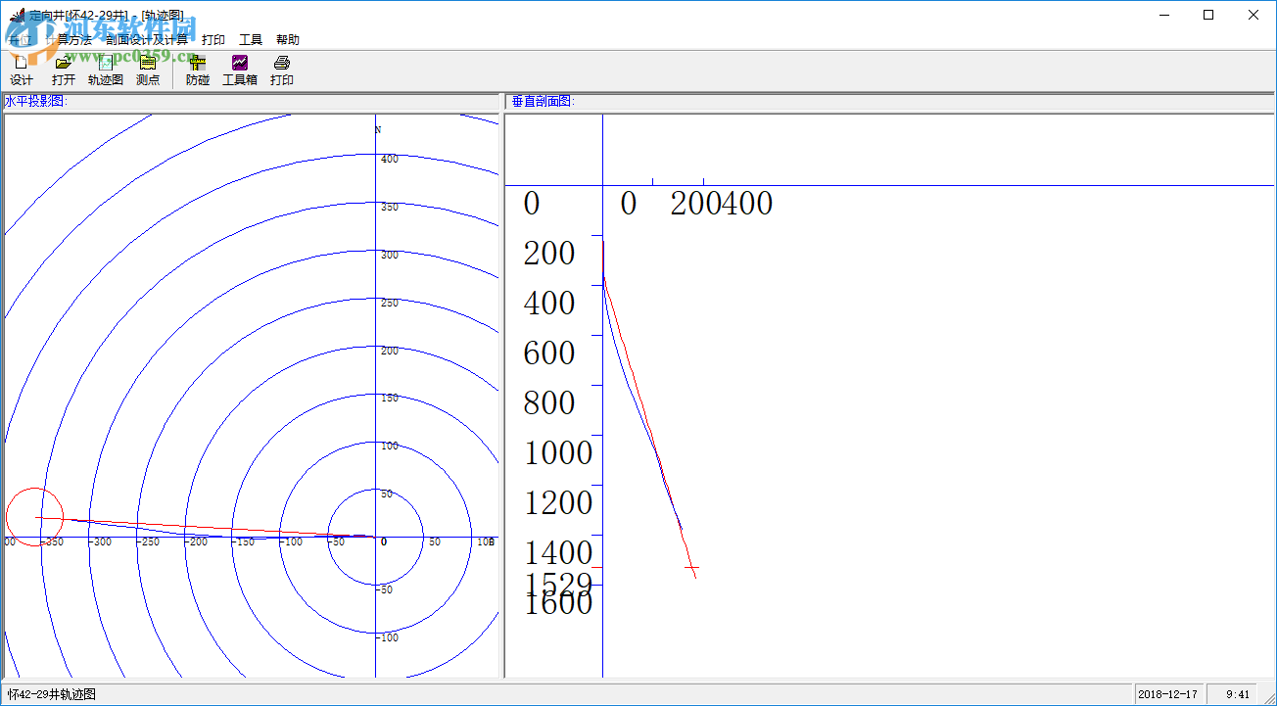Maximize the application window
Screen dimensions: 1277x706
[x=1208, y=15]
